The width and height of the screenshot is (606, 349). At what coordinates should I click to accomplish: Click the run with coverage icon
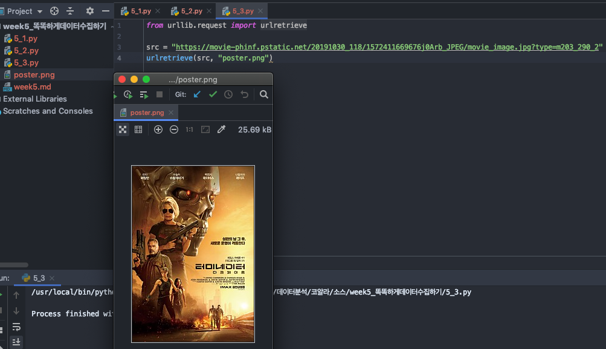pyautogui.click(x=128, y=94)
